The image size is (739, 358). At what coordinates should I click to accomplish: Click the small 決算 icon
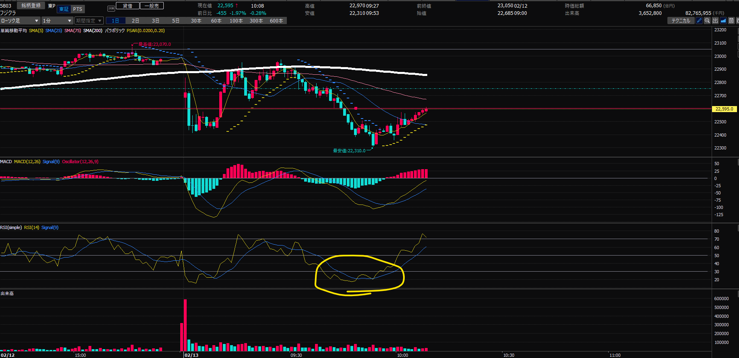click(111, 8)
